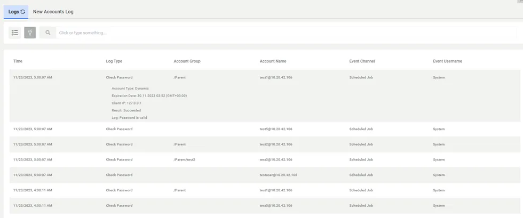The height and width of the screenshot is (218, 523).
Task: Click the search magnifier icon
Action: (47, 33)
